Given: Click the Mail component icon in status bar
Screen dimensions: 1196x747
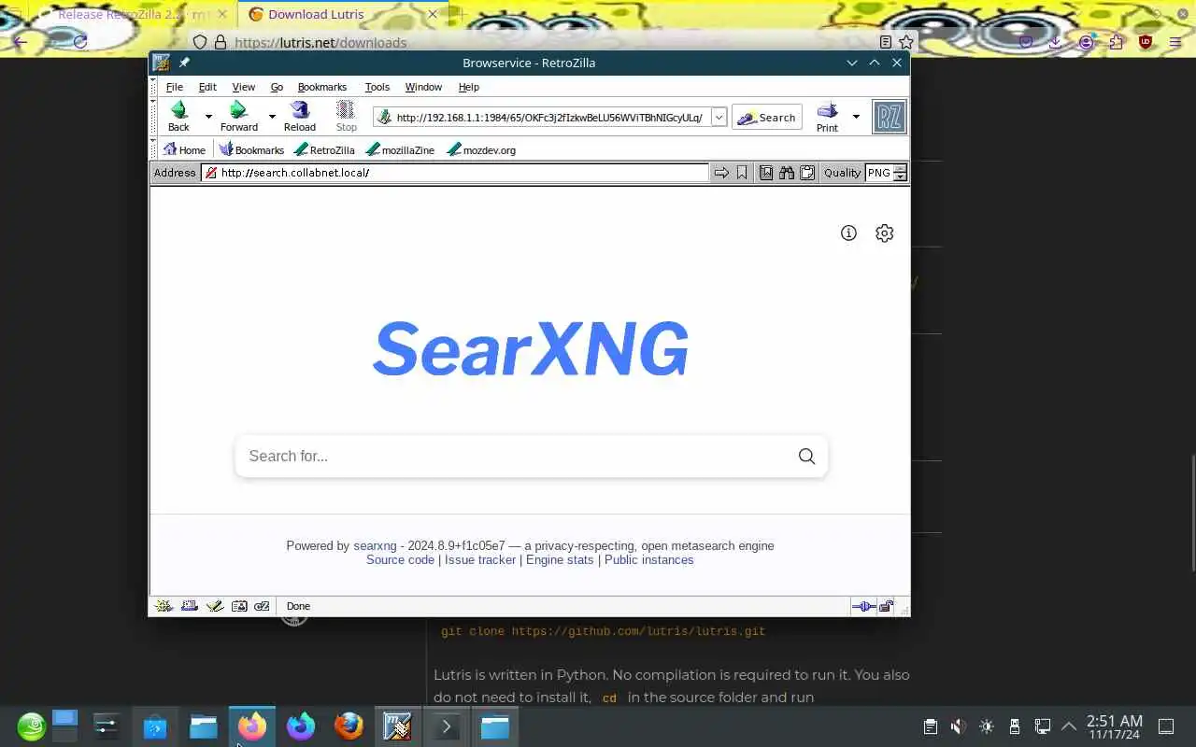Looking at the screenshot, I should tap(190, 606).
